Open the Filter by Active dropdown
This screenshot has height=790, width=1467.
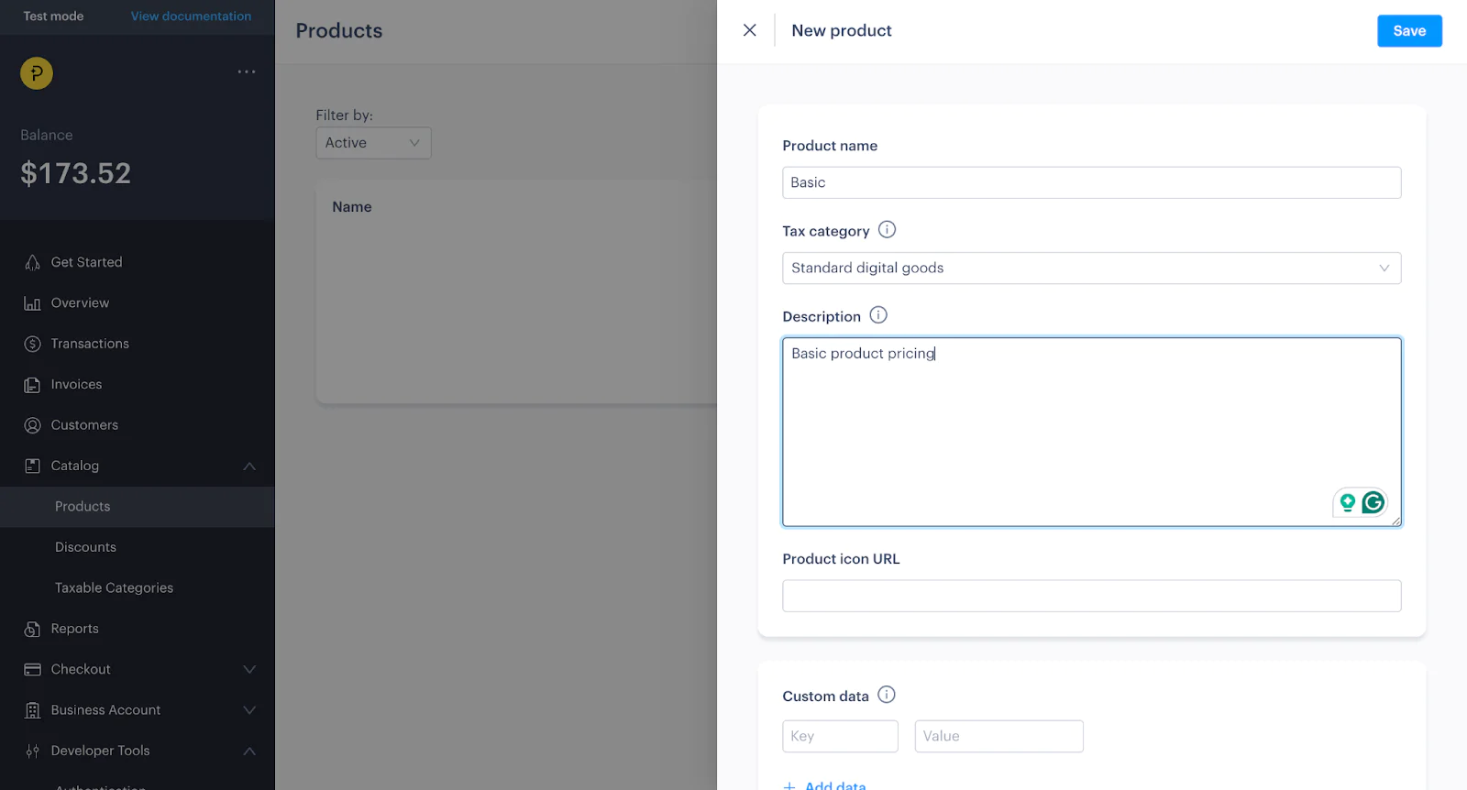point(373,143)
